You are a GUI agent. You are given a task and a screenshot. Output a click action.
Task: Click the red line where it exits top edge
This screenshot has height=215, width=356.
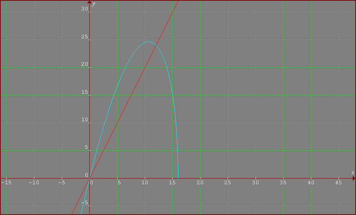tap(178, 1)
